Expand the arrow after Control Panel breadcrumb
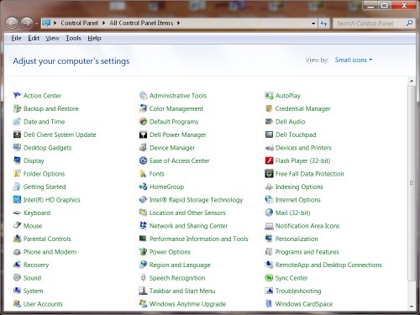This screenshot has width=420, height=315. (x=104, y=23)
